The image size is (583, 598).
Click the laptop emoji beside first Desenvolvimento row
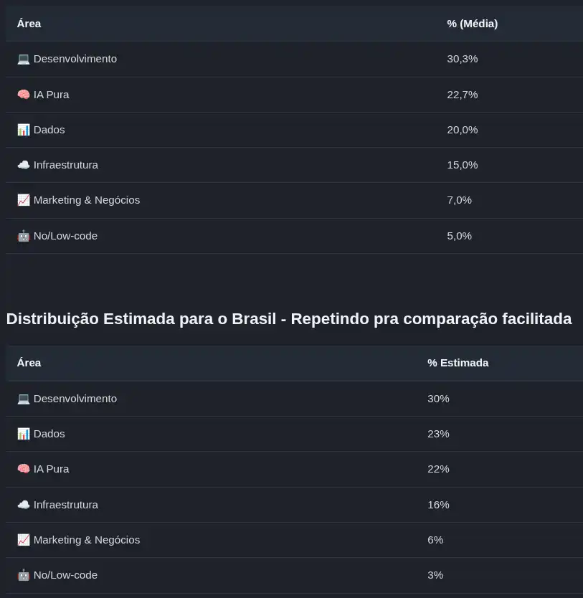pyautogui.click(x=24, y=59)
